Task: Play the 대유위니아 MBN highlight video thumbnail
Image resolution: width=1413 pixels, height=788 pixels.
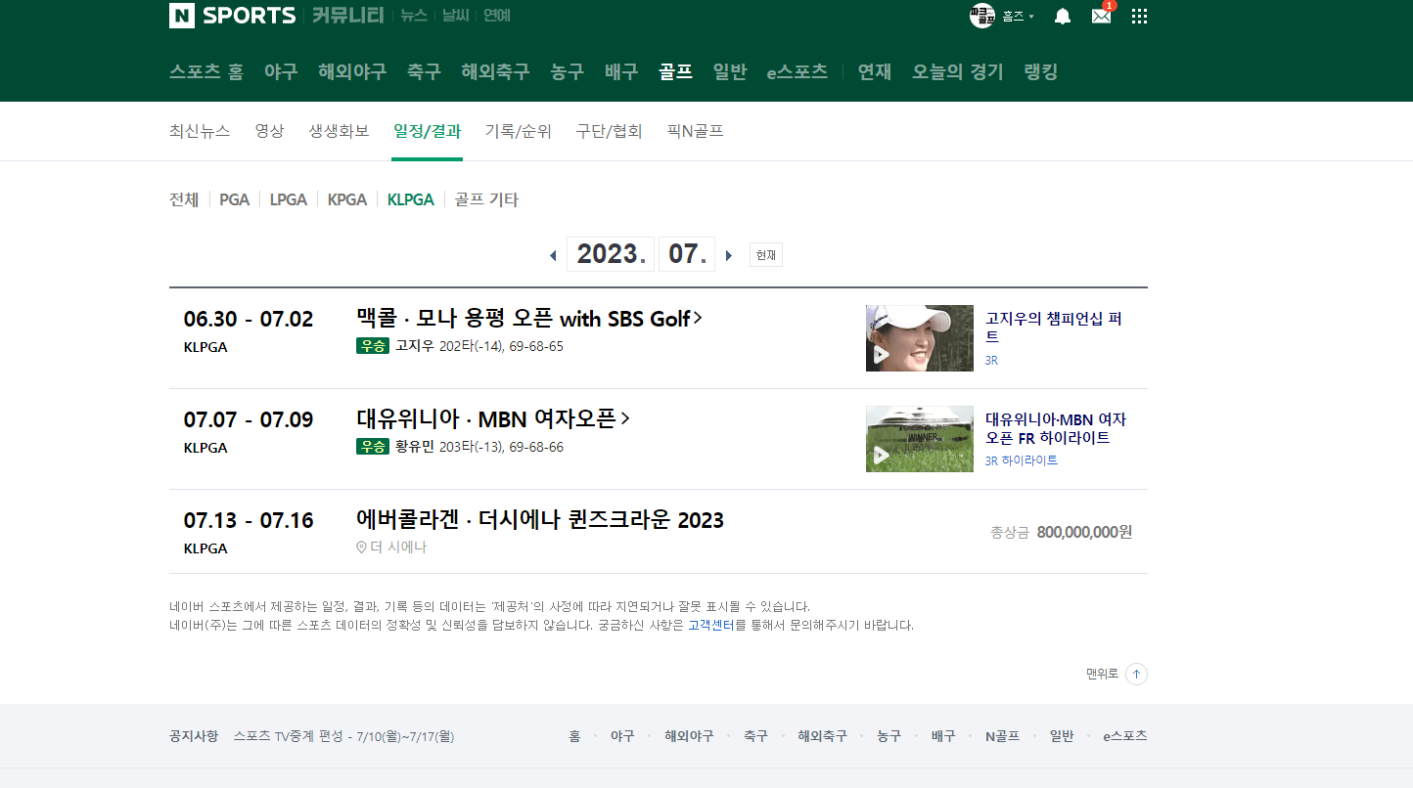Action: [x=920, y=439]
